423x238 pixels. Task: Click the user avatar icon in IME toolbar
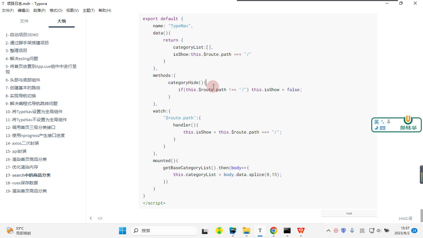pos(389,121)
